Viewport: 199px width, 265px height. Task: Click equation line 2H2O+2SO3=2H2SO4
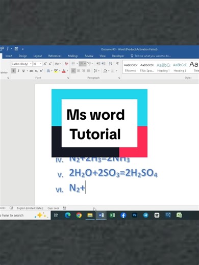(113, 173)
